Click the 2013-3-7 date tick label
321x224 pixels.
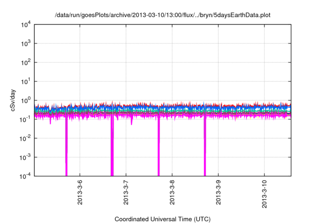tap(126, 192)
